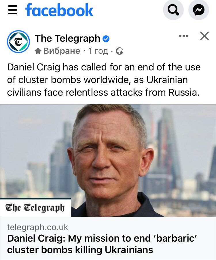The image size is (216, 260).
Task: Open the Daniel Craig article photo
Action: tap(108, 161)
